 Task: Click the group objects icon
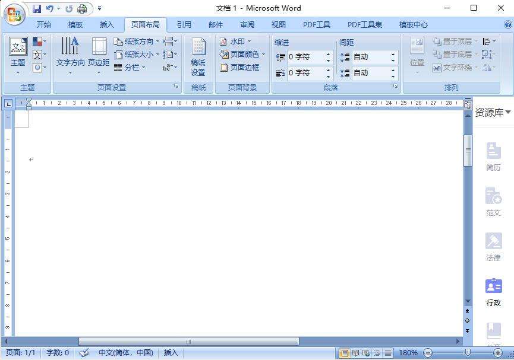489,55
